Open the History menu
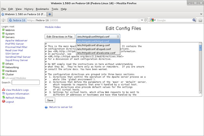The width and height of the screenshot is (204, 136). (x=29, y=9)
